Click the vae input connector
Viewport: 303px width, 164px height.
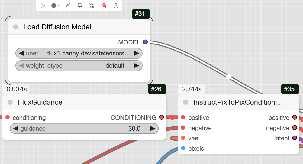click(x=183, y=138)
